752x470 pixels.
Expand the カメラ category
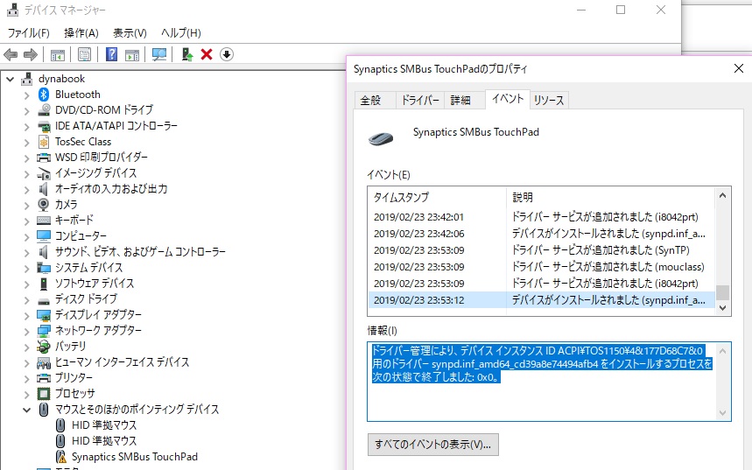[x=27, y=206]
